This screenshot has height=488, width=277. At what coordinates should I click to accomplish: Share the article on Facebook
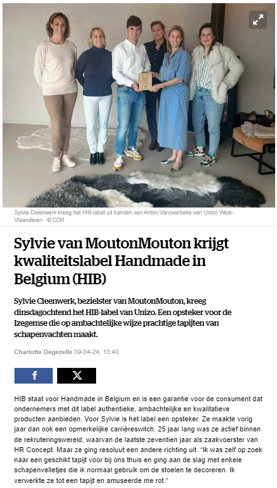[x=33, y=375]
